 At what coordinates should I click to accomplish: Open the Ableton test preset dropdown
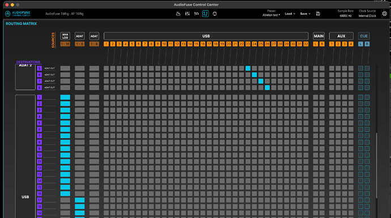tap(271, 15)
